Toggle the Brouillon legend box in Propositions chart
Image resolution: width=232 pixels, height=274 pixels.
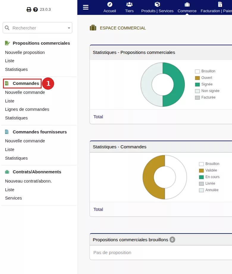click(x=197, y=71)
